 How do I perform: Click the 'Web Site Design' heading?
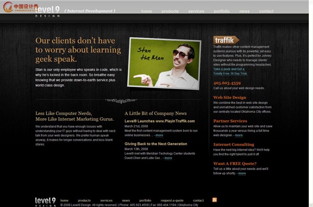coord(230,98)
